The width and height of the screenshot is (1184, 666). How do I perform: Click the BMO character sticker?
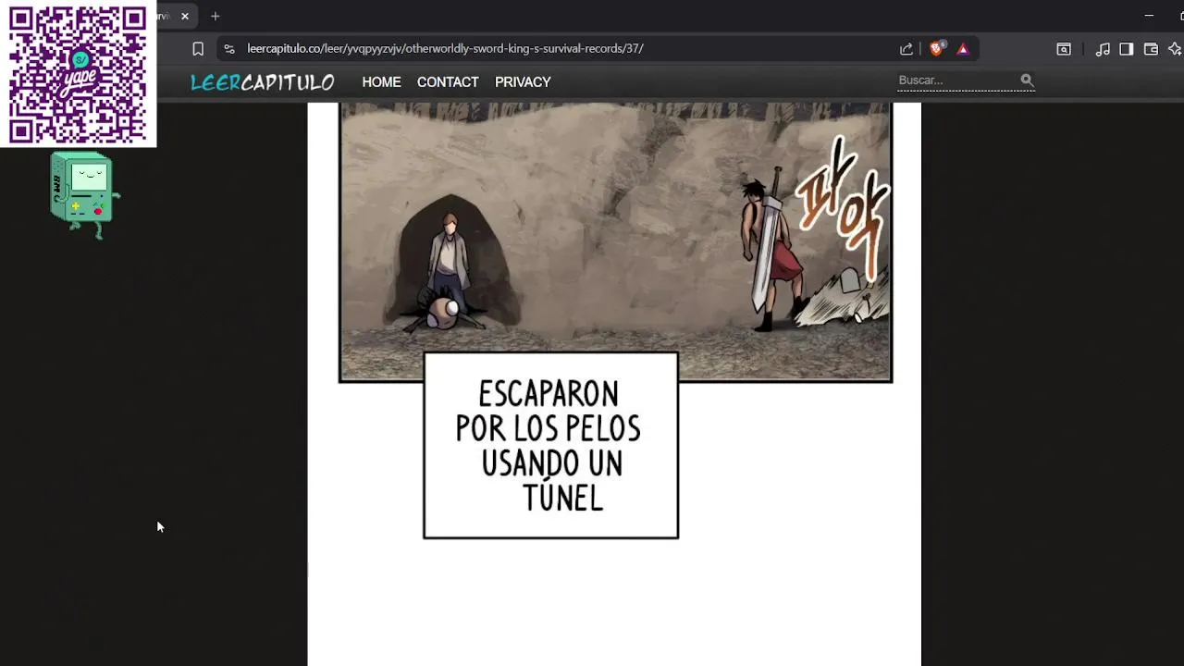(x=83, y=195)
